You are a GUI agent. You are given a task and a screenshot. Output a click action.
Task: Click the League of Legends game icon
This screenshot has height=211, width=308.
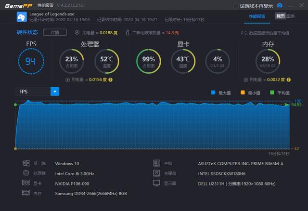point(22,17)
